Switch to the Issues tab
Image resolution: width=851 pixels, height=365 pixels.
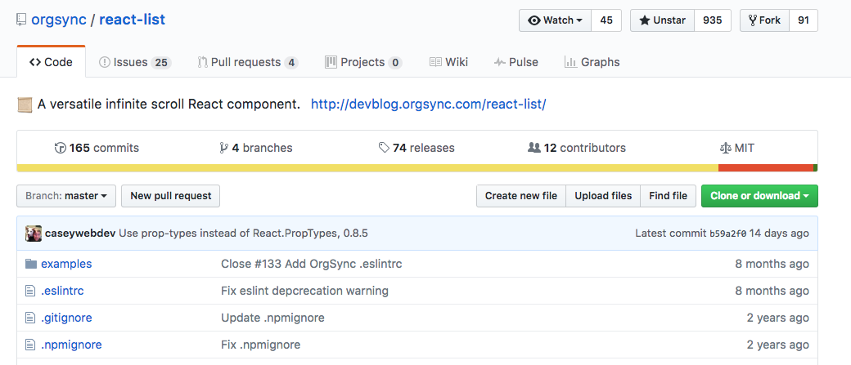(x=135, y=62)
